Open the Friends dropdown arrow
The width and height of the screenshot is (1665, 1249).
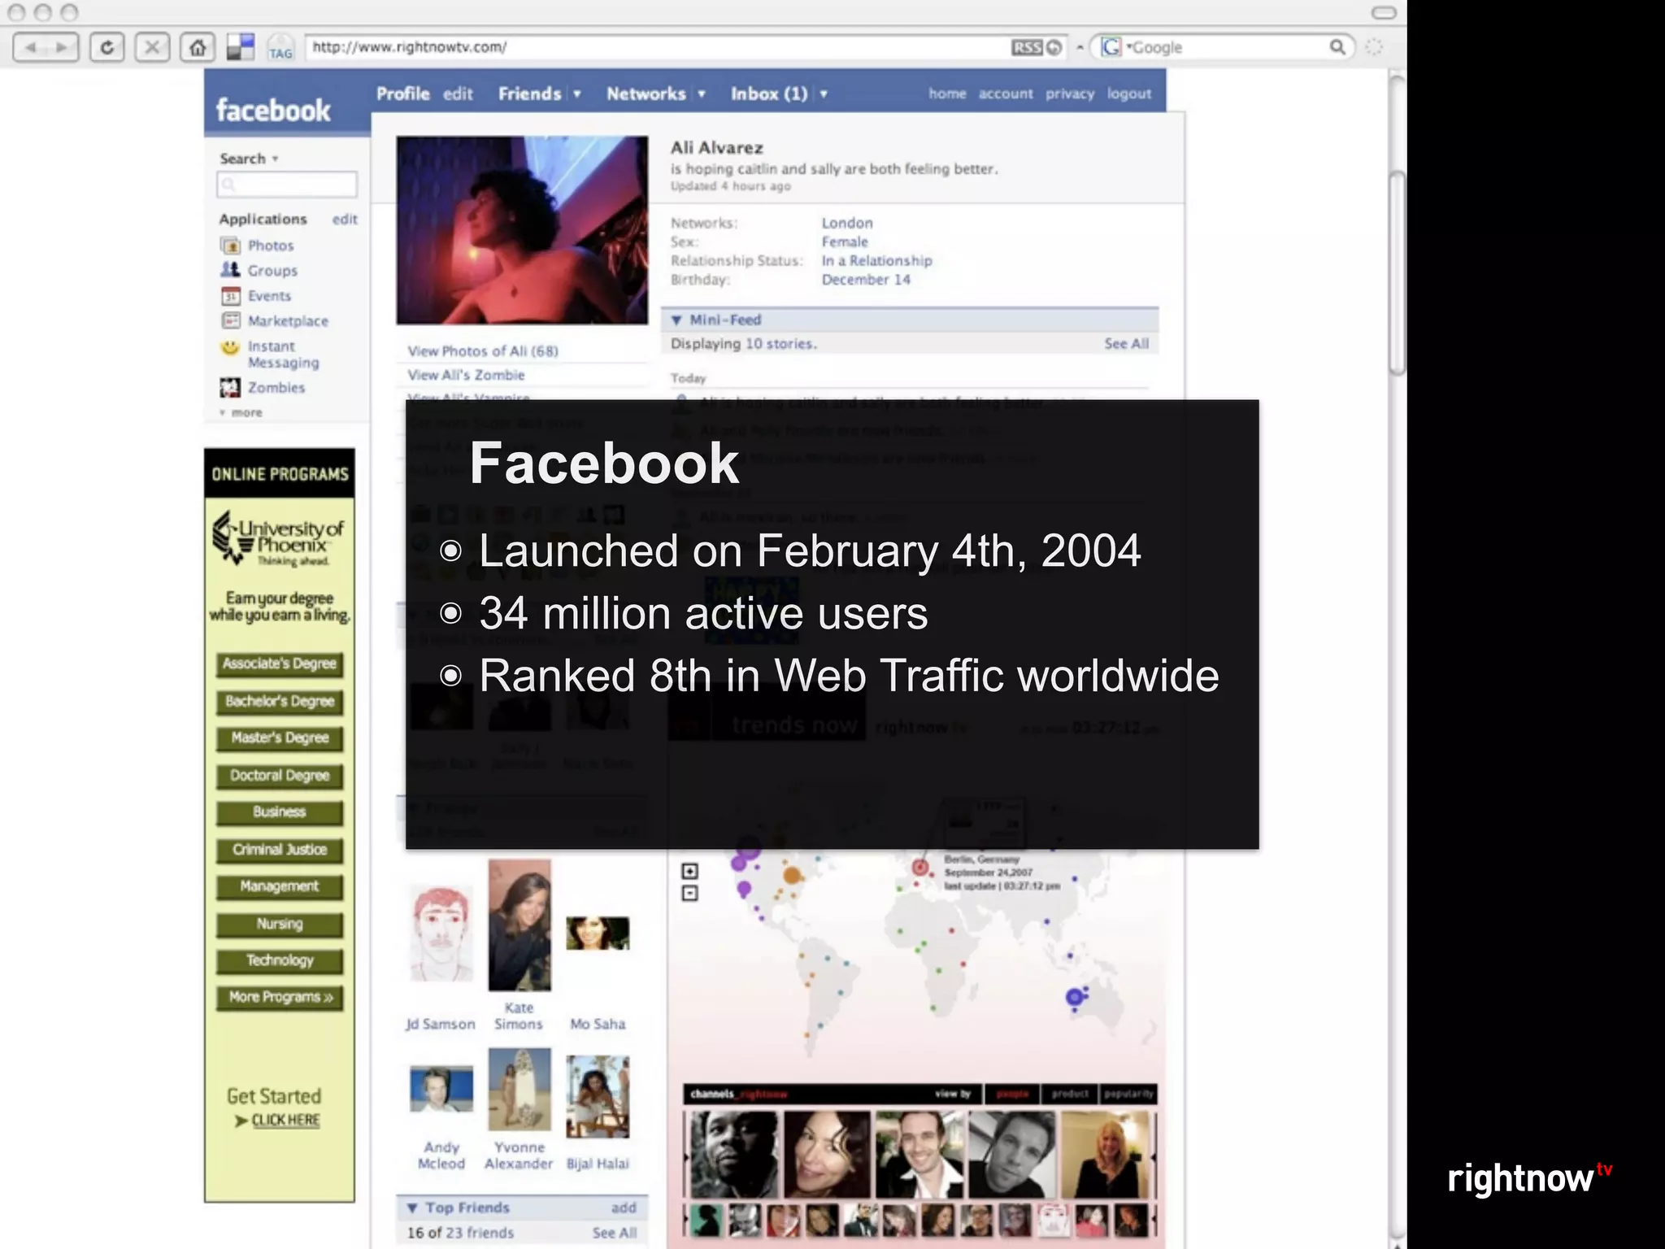pyautogui.click(x=577, y=94)
